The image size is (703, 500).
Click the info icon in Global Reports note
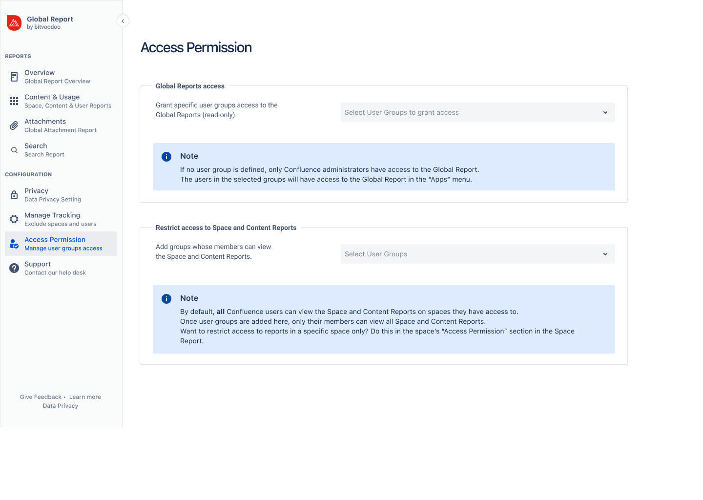[x=166, y=156]
